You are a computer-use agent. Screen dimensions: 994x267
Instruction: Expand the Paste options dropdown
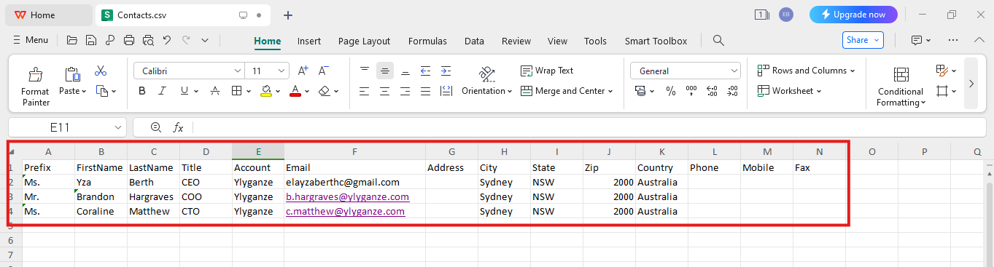point(83,91)
